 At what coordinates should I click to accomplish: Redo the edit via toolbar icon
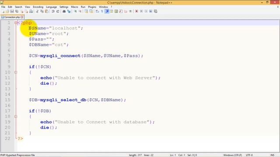(58, 11)
